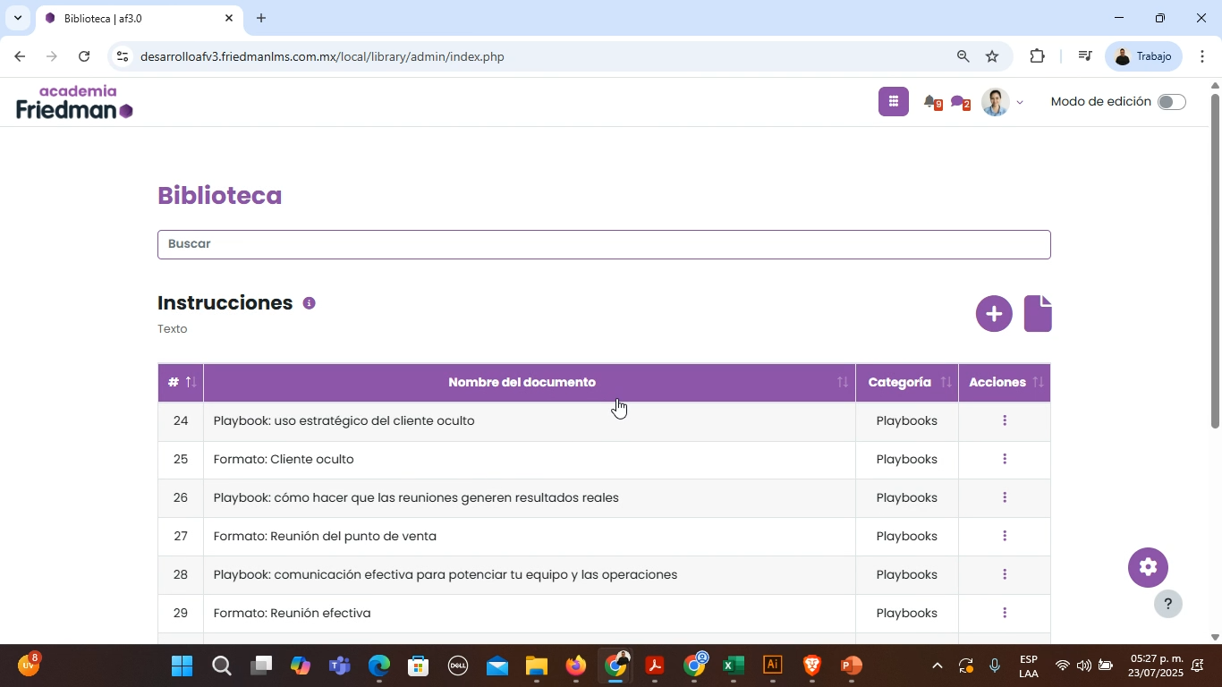
Task: Sort by Acciones column
Action: (x=1005, y=383)
